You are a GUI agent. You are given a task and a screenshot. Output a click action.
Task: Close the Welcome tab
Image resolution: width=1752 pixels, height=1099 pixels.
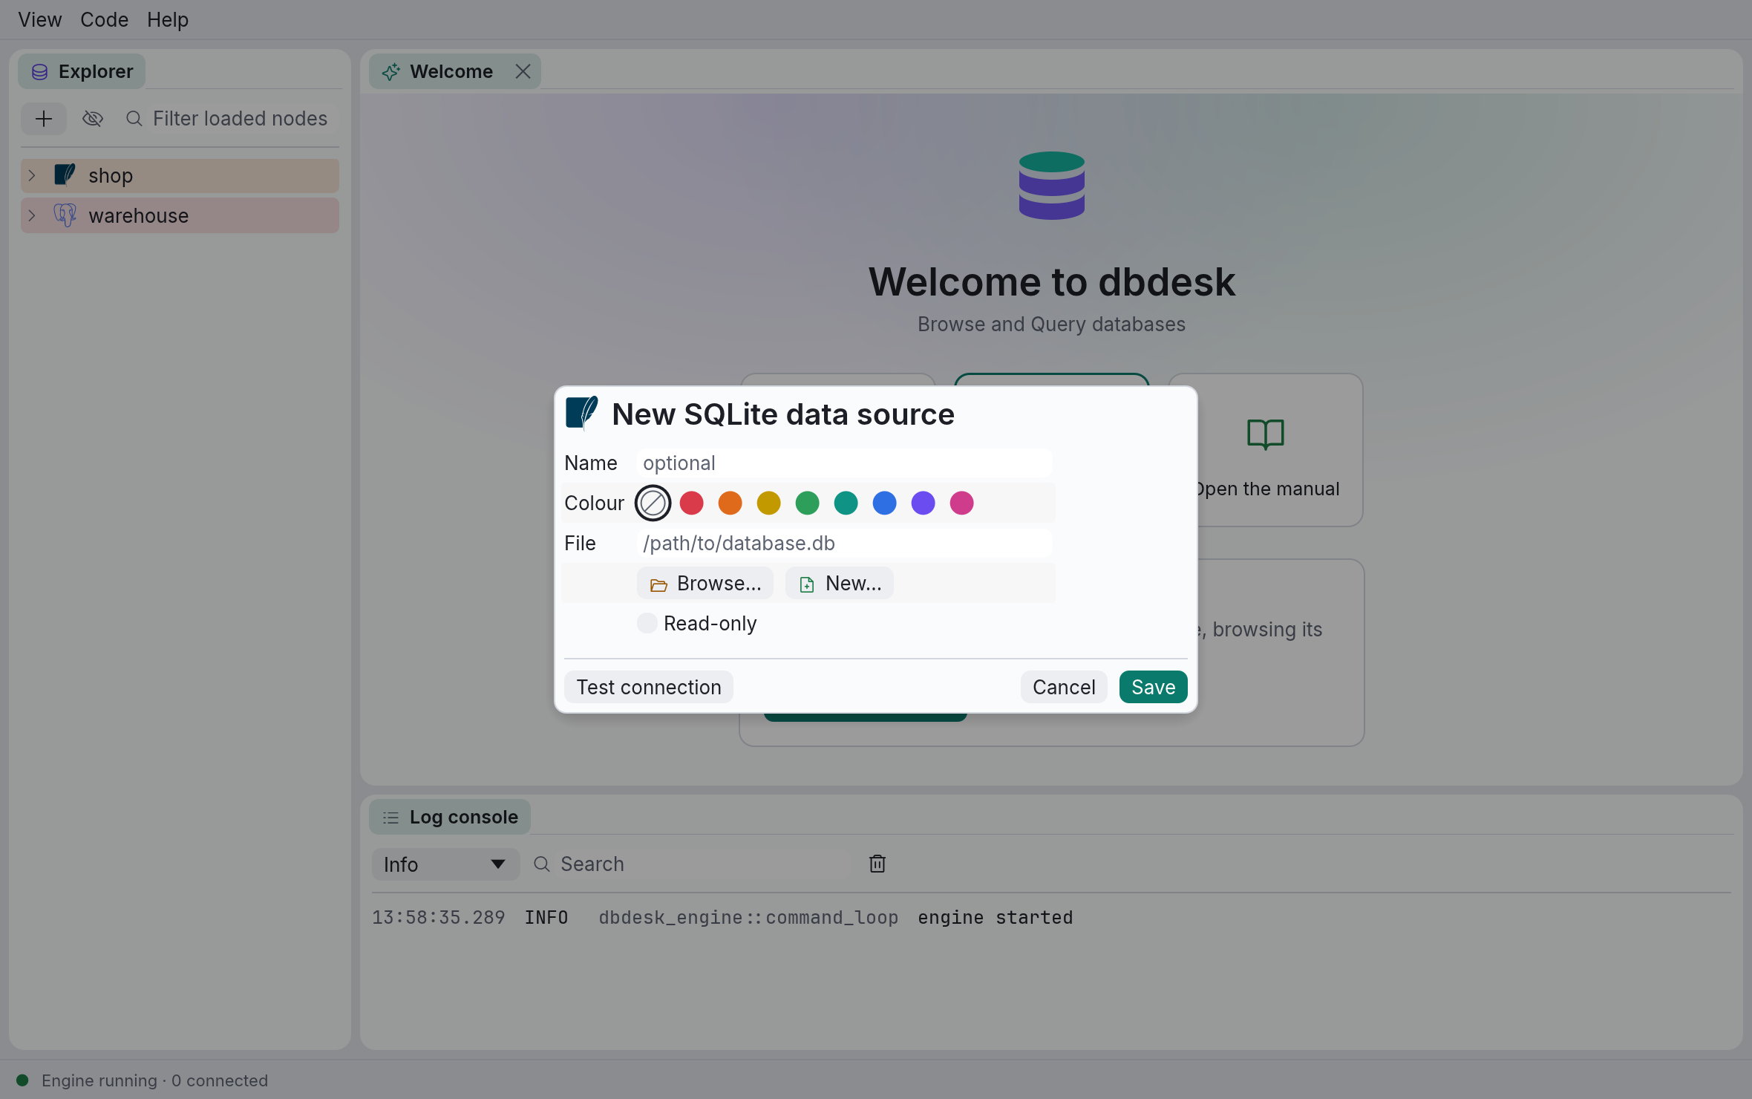coord(523,71)
